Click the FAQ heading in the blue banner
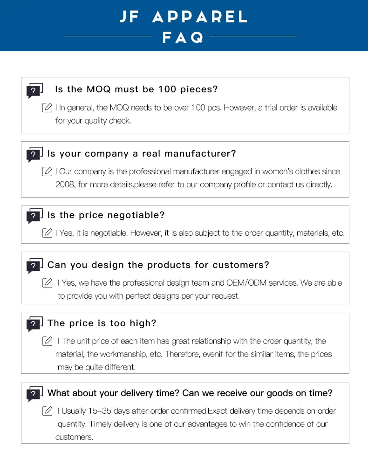The image size is (368, 473). [184, 37]
